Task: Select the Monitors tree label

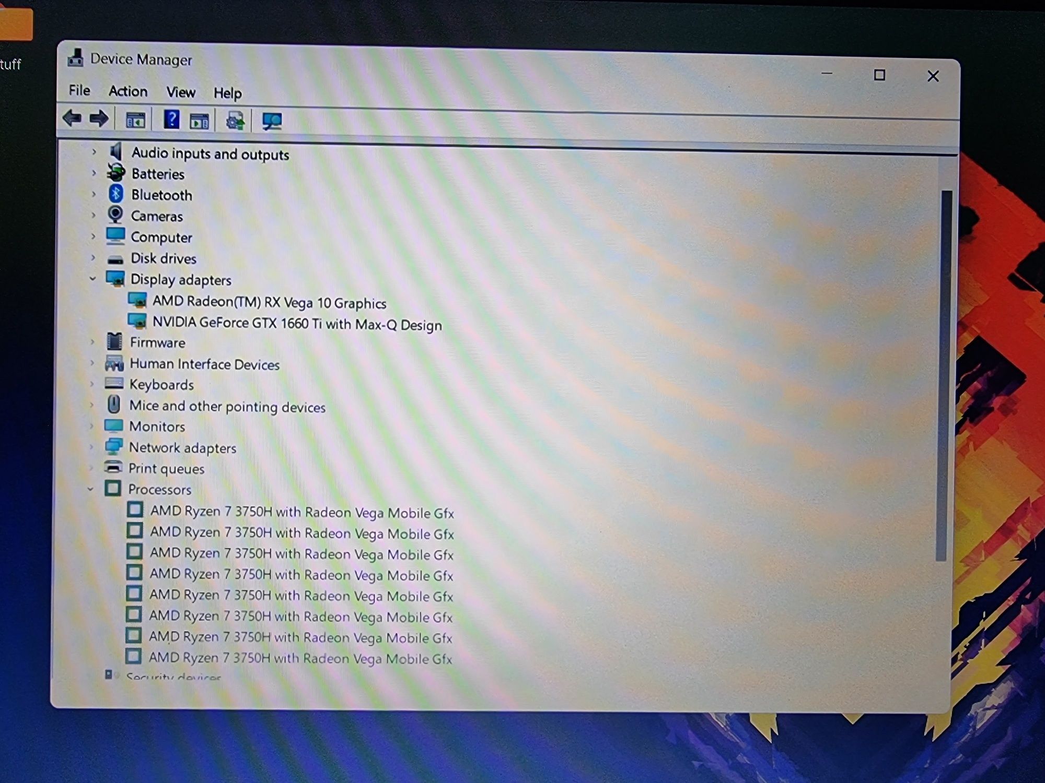Action: (x=157, y=426)
